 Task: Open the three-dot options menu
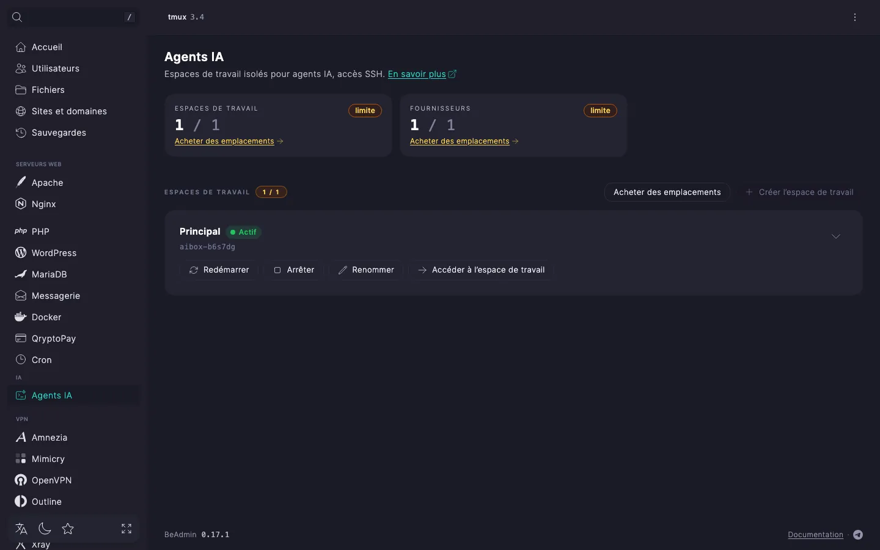(x=855, y=17)
